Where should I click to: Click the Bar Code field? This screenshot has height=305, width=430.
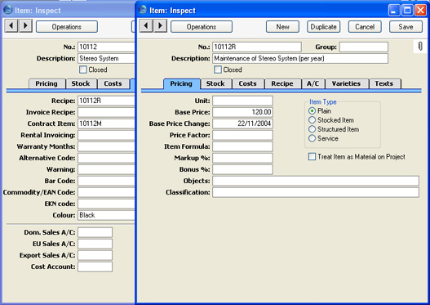[106, 181]
